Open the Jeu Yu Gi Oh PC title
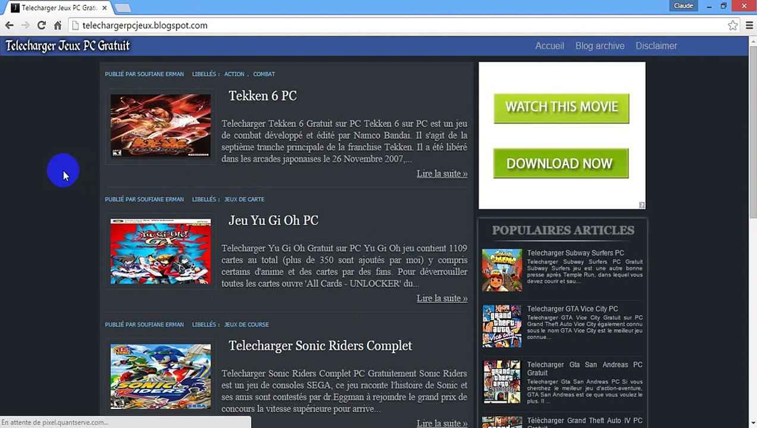 coord(273,221)
